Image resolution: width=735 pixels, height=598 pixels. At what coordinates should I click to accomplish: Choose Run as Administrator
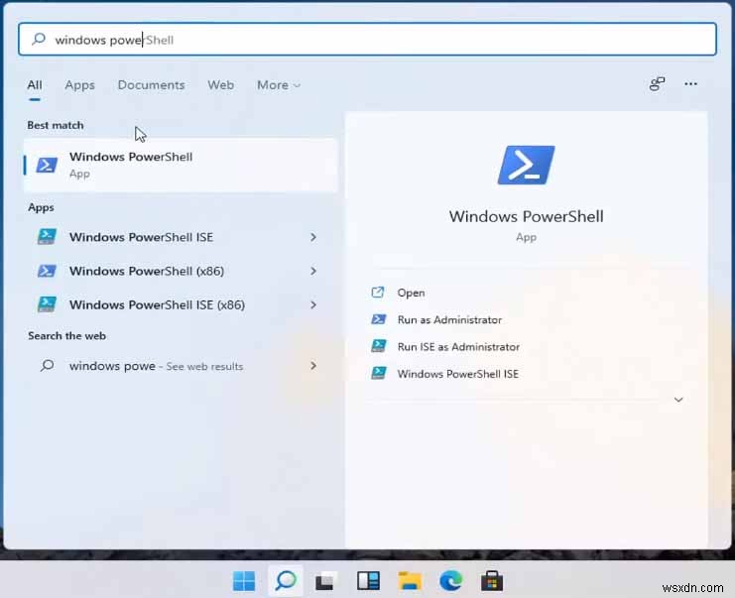(x=449, y=320)
